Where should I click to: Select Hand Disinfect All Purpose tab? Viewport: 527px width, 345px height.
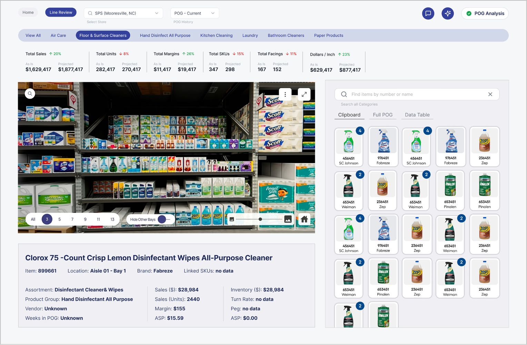(165, 35)
